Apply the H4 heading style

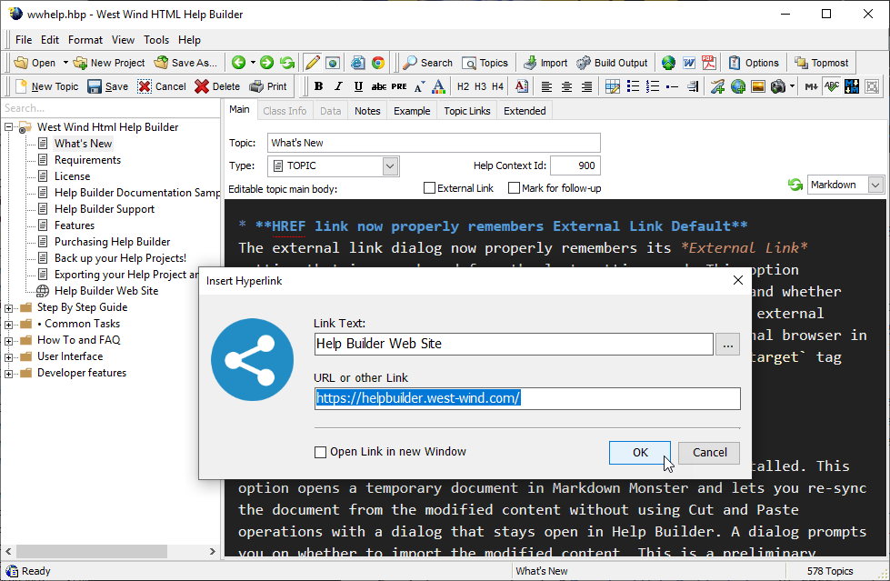click(x=498, y=86)
